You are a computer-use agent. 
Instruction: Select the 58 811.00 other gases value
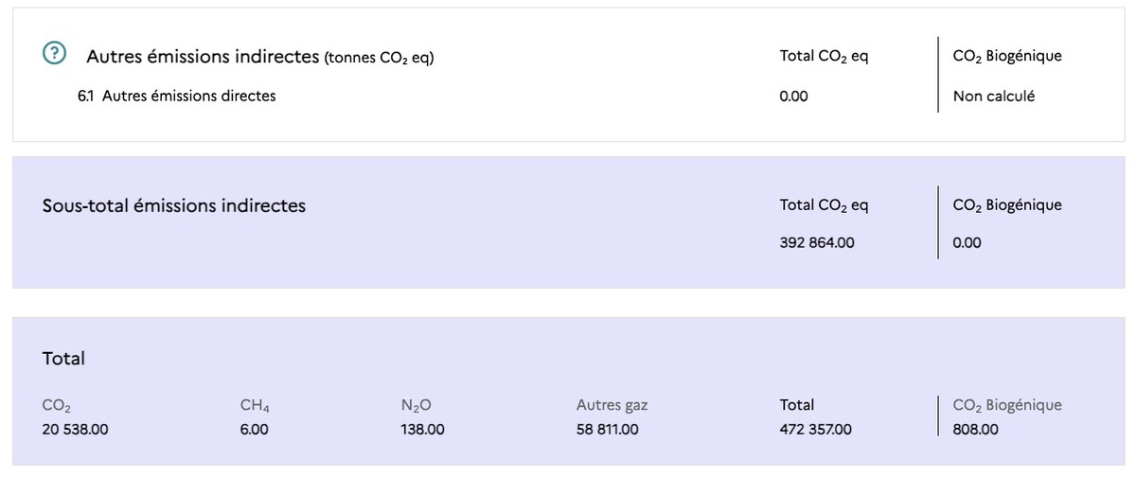point(608,430)
